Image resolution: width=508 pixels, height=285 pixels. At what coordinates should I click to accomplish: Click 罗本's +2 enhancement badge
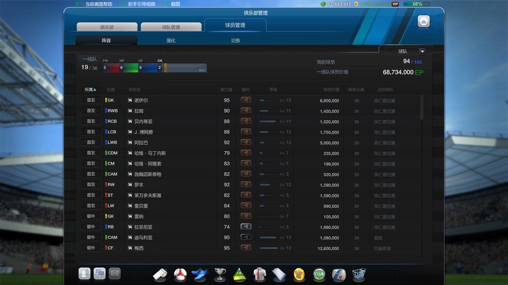(x=246, y=185)
